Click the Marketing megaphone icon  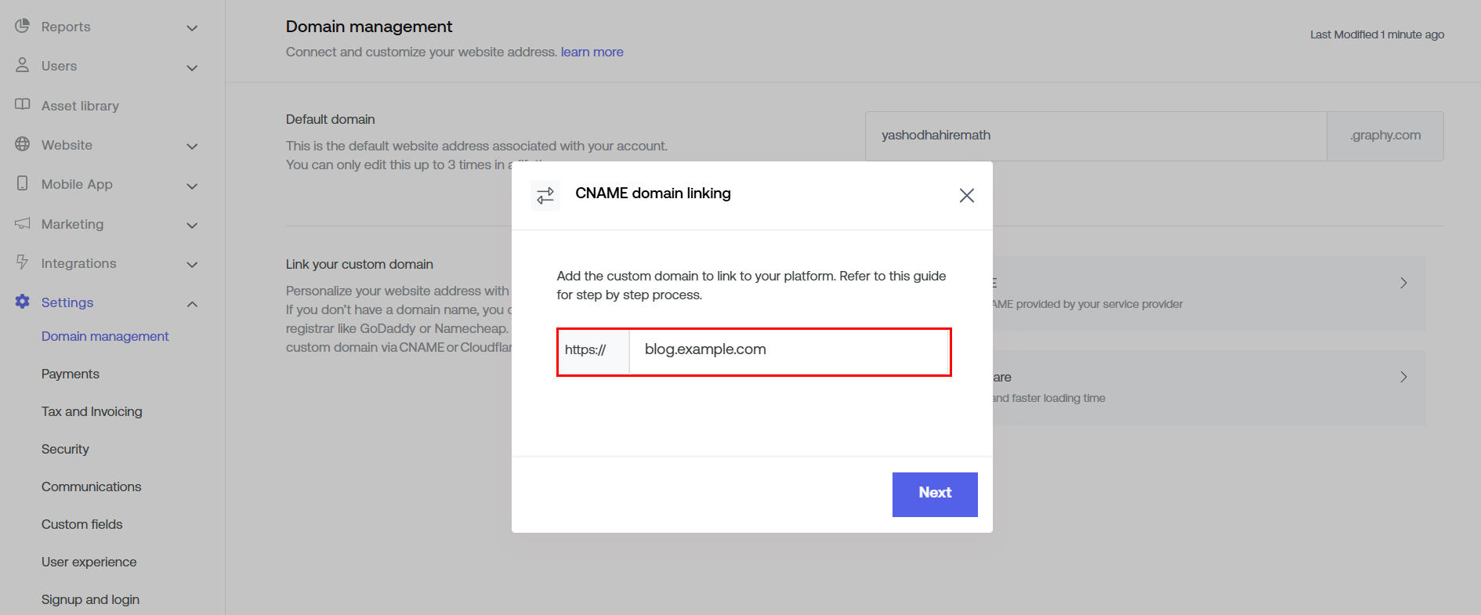tap(22, 223)
